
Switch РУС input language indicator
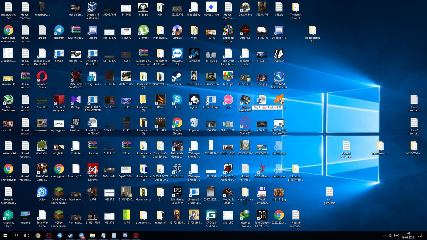[x=397, y=235]
